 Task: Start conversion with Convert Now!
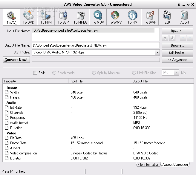pyautogui.click(x=16, y=60)
